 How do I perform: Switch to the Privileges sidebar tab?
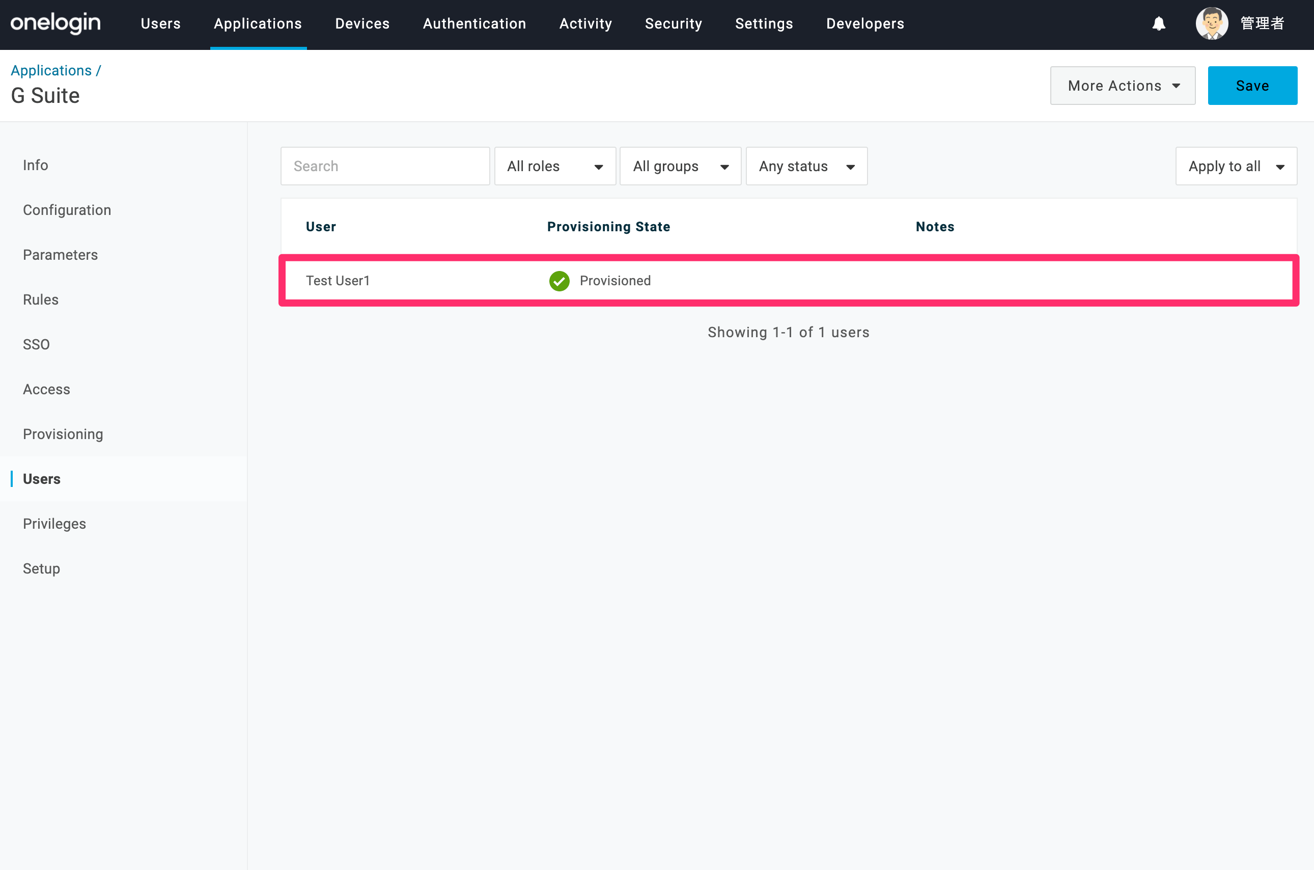tap(54, 524)
